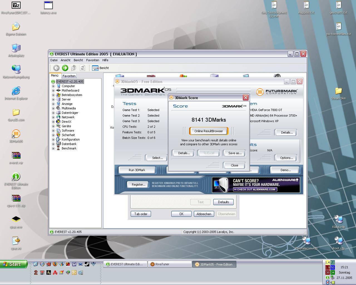The height and width of the screenshot is (285, 356).
Task: Click Run 3DMark button
Action: pyautogui.click(x=137, y=170)
